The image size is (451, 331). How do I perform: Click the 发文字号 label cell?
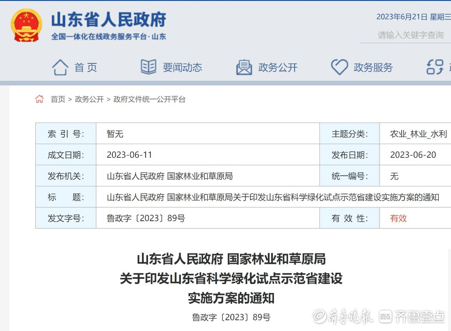point(66,218)
